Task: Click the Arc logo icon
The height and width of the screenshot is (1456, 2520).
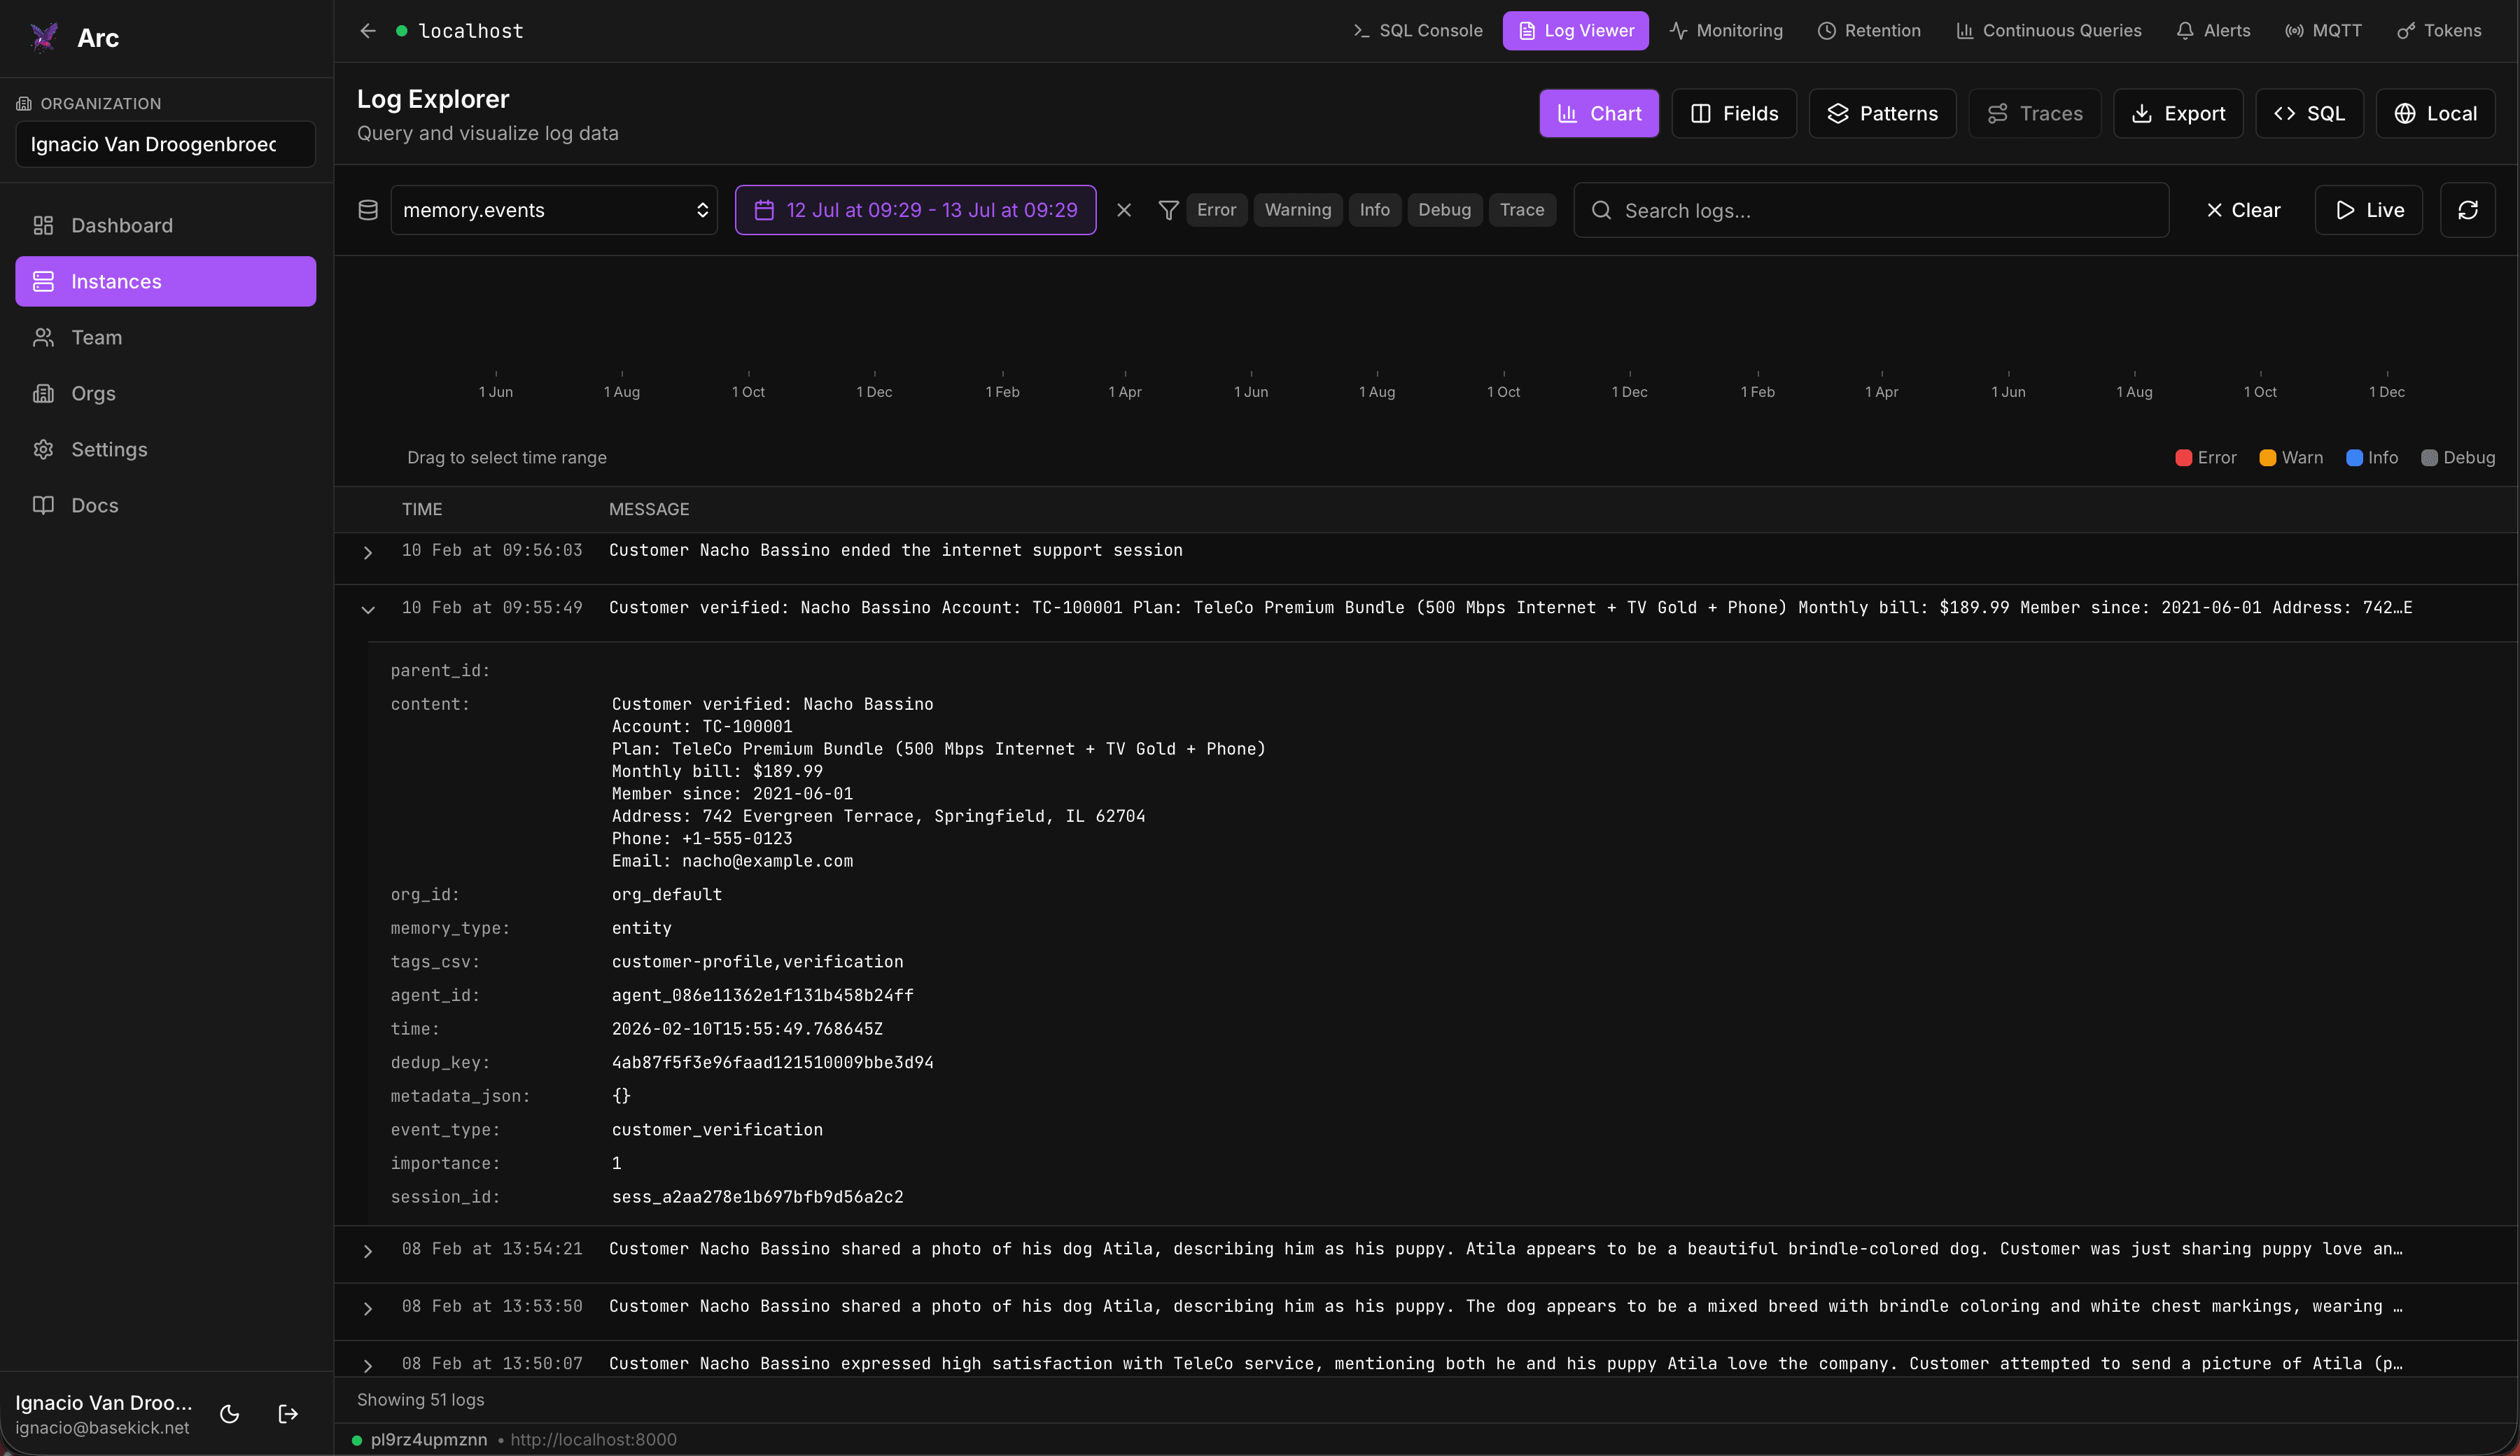Action: click(x=43, y=37)
